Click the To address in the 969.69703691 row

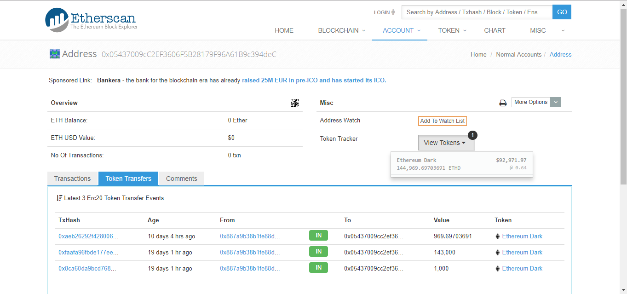click(374, 236)
